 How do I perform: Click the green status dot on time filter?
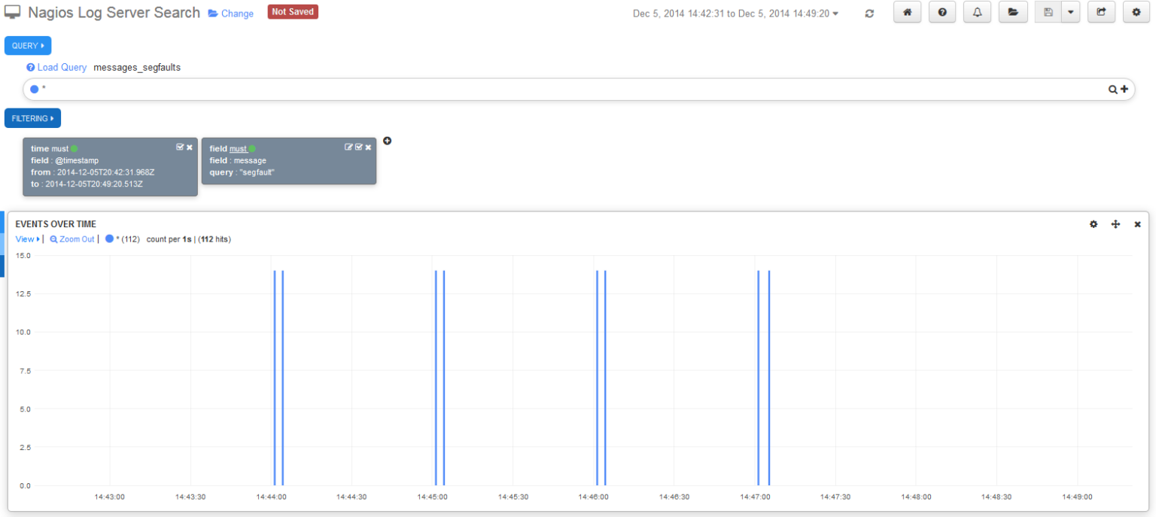click(x=74, y=149)
